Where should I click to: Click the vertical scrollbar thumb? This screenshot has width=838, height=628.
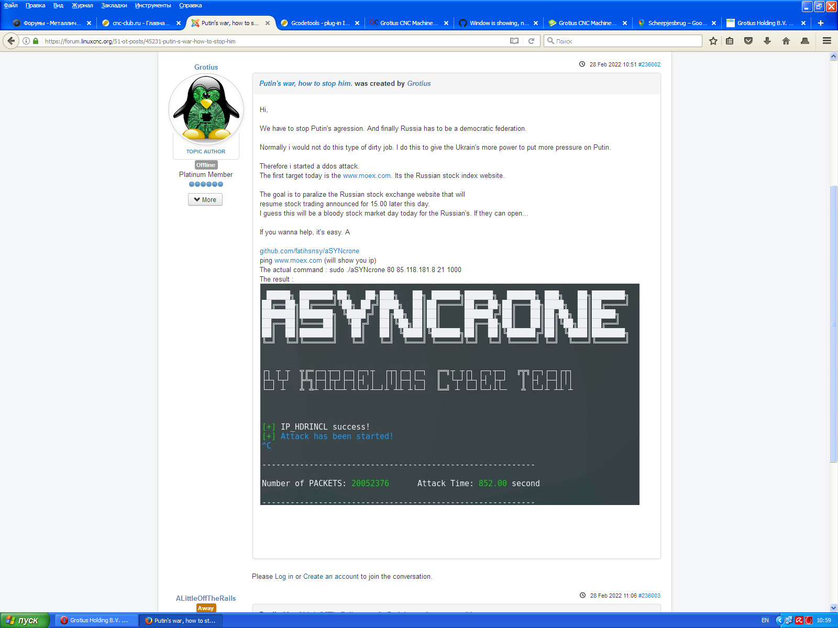(833, 324)
